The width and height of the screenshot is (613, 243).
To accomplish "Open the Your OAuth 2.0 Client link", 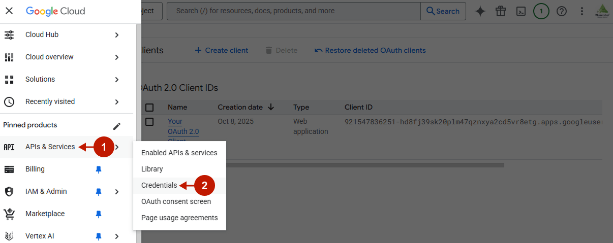I will [x=183, y=131].
